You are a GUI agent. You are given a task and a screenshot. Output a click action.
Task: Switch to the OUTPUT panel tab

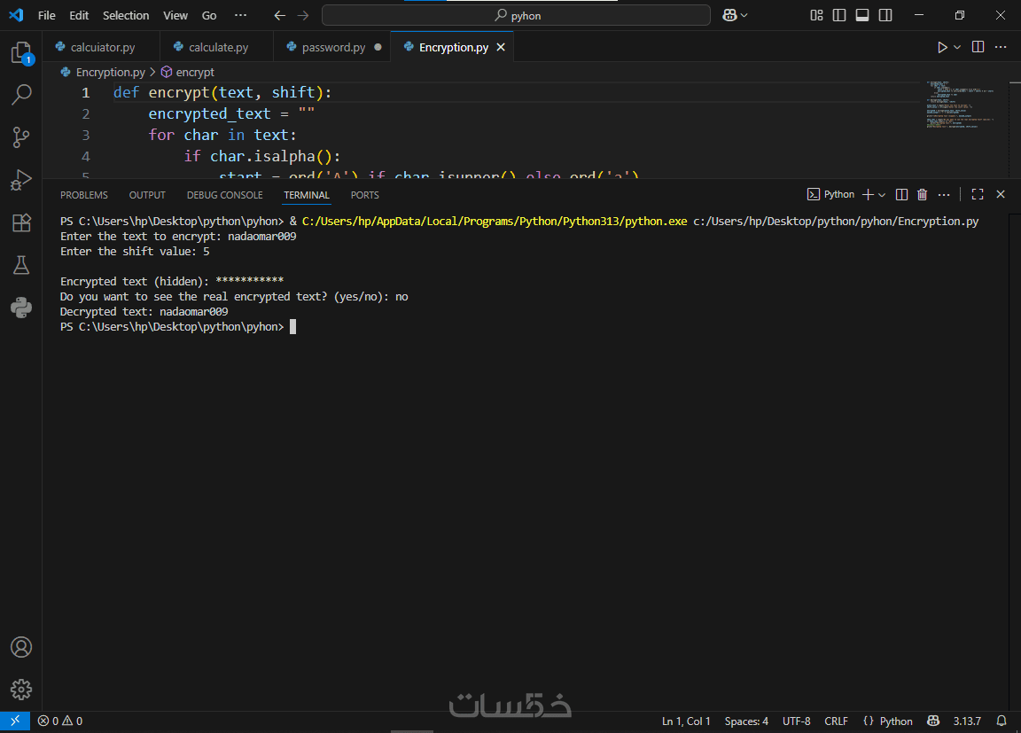pos(147,195)
